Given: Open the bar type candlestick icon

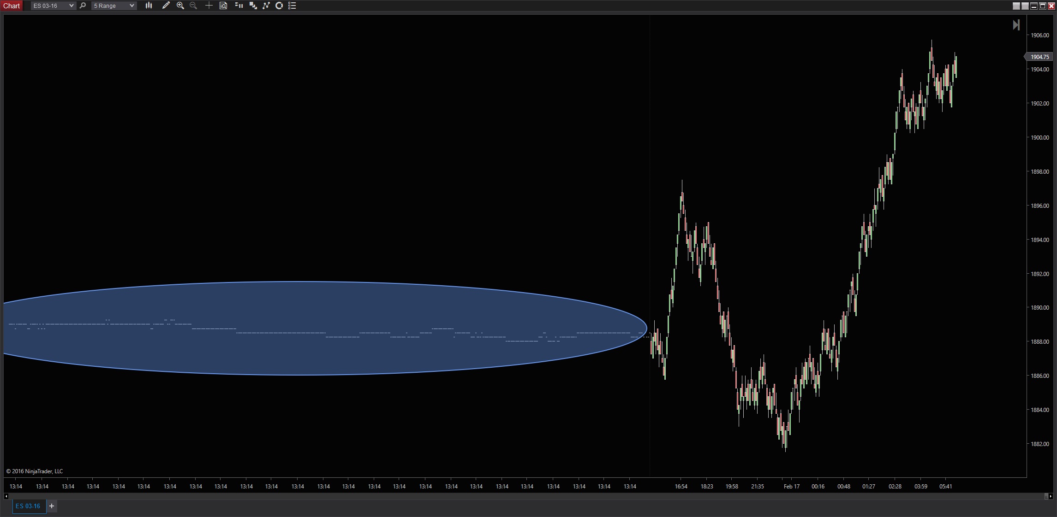Looking at the screenshot, I should click(x=149, y=6).
